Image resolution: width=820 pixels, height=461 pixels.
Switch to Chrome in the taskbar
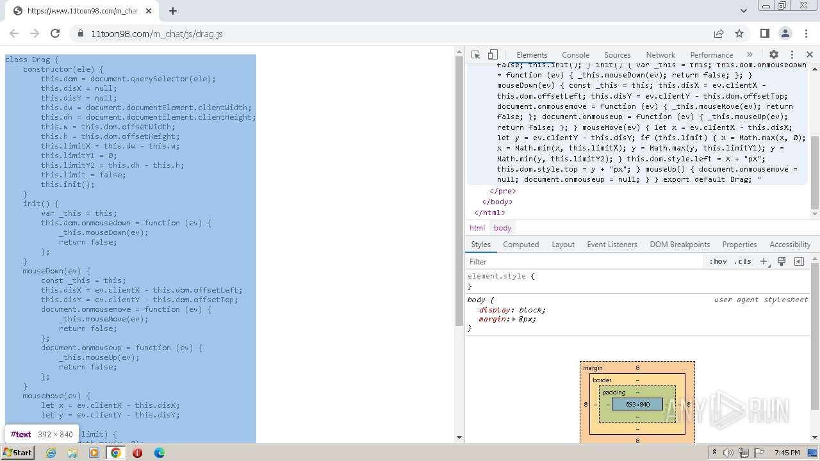pyautogui.click(x=116, y=452)
